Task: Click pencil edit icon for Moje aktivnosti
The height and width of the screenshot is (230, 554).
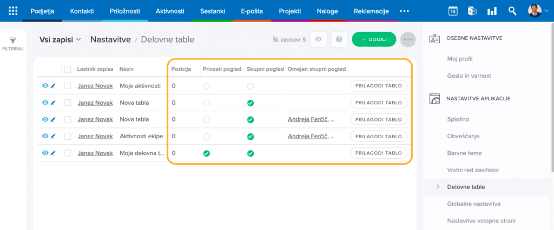Action: pos(53,86)
